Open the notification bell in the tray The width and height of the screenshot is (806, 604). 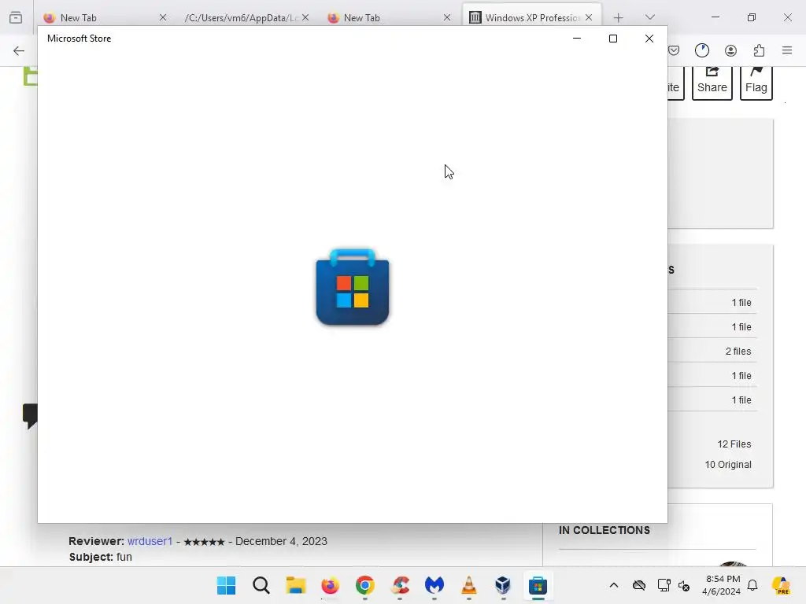pos(752,585)
